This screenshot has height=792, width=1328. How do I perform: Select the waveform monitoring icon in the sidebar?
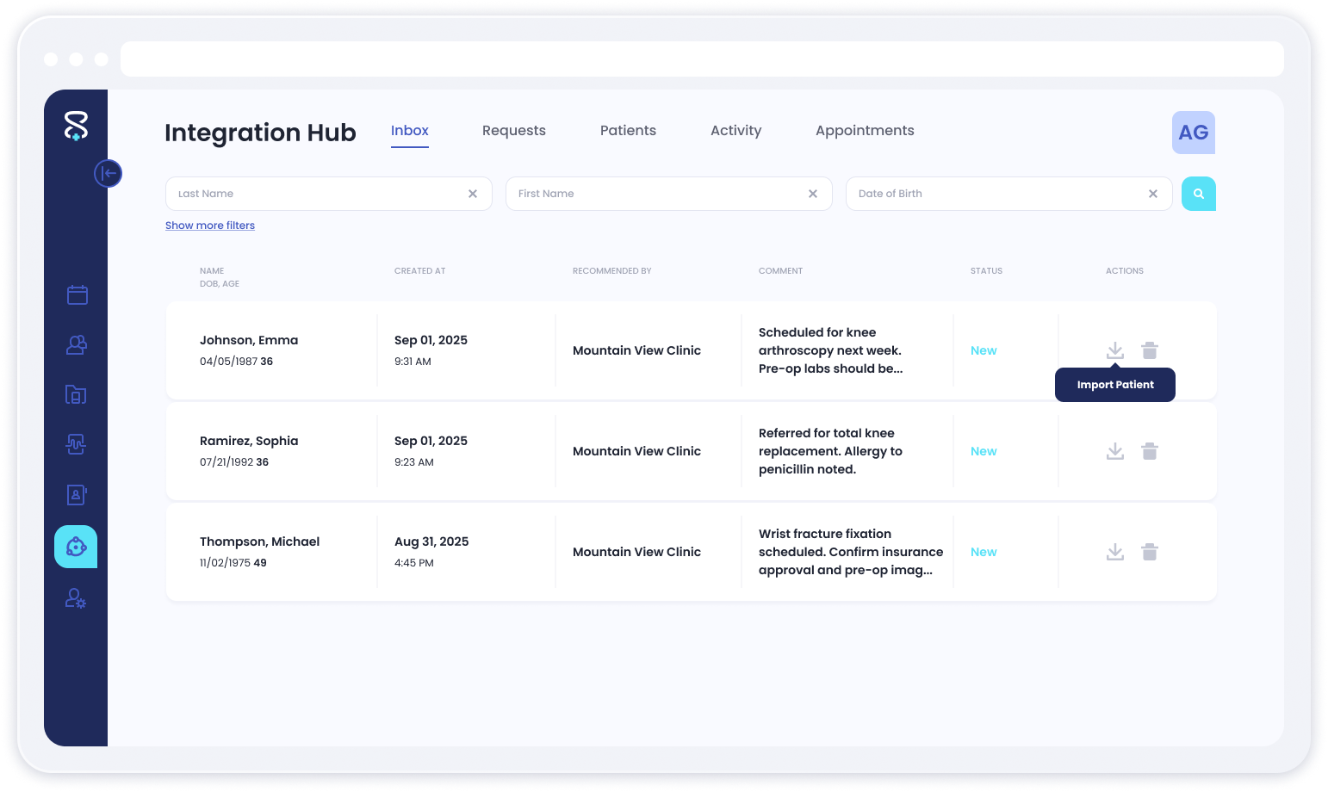[76, 444]
